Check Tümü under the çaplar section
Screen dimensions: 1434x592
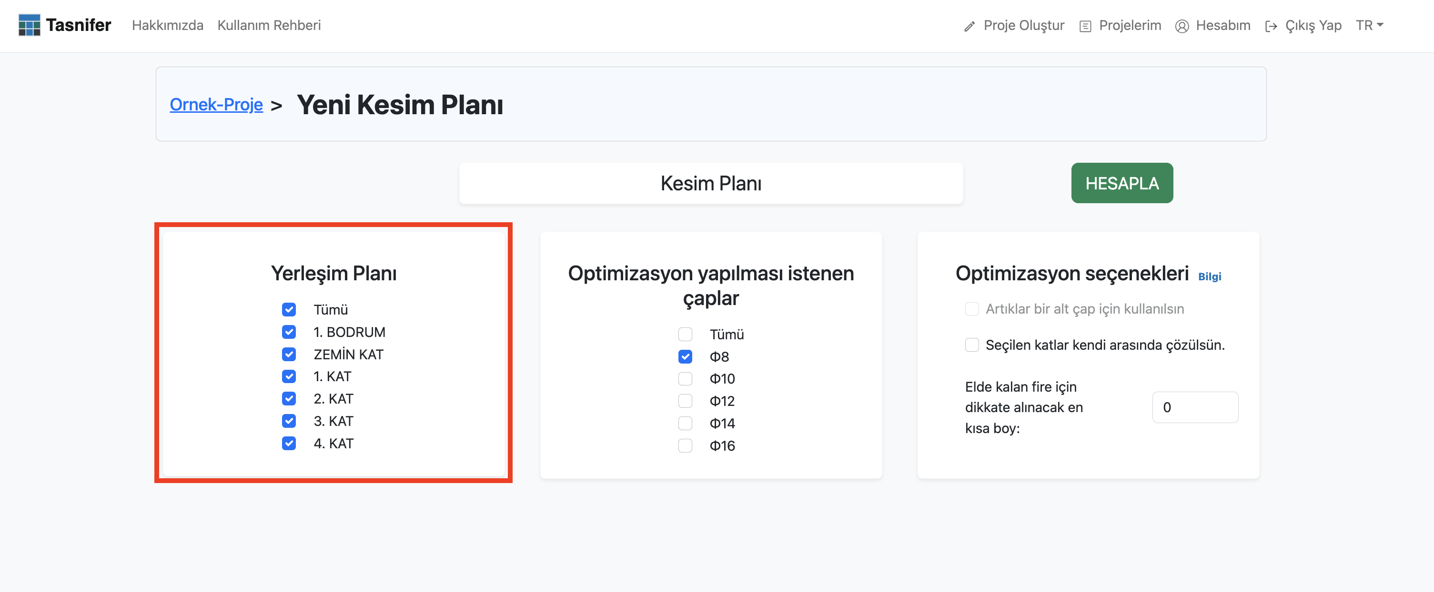pos(685,335)
